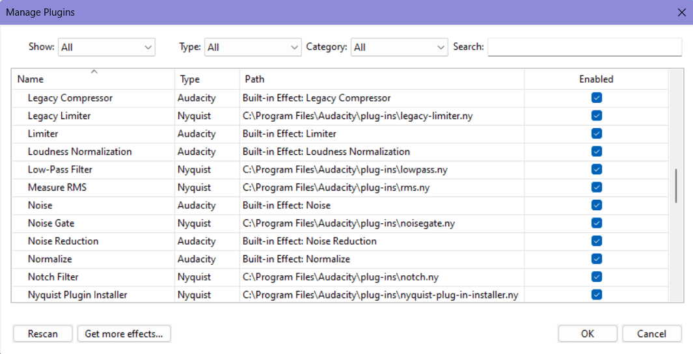Disable the Legacy Compressor checkbox

(596, 98)
